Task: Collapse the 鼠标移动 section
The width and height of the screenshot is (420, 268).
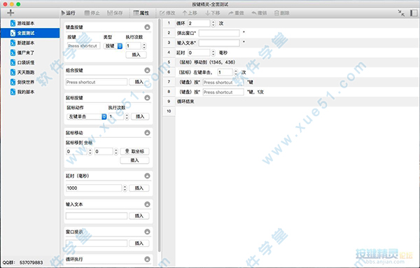Action: tap(147, 132)
